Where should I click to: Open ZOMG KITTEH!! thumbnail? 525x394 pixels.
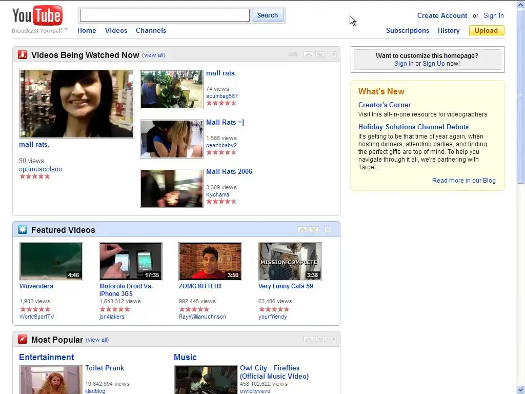click(x=210, y=262)
